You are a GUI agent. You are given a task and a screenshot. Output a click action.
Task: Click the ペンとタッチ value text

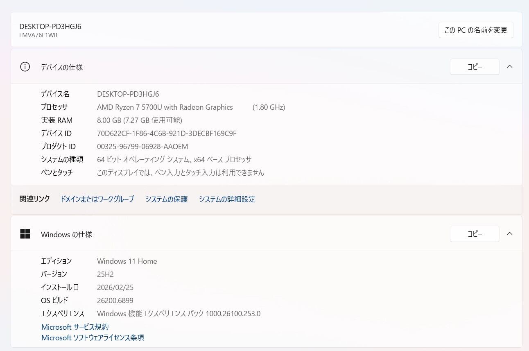(x=181, y=173)
